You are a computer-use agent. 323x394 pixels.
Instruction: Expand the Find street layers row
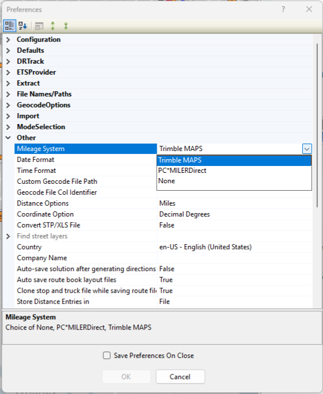pyautogui.click(x=8, y=236)
